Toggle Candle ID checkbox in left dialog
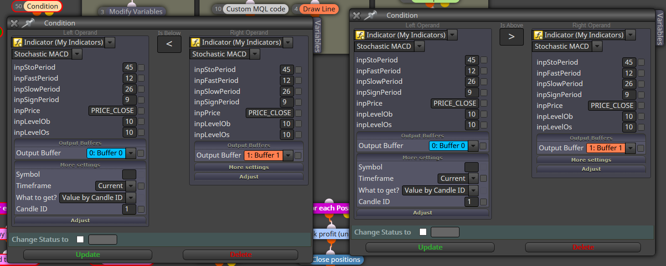This screenshot has width=666, height=266. click(x=141, y=209)
